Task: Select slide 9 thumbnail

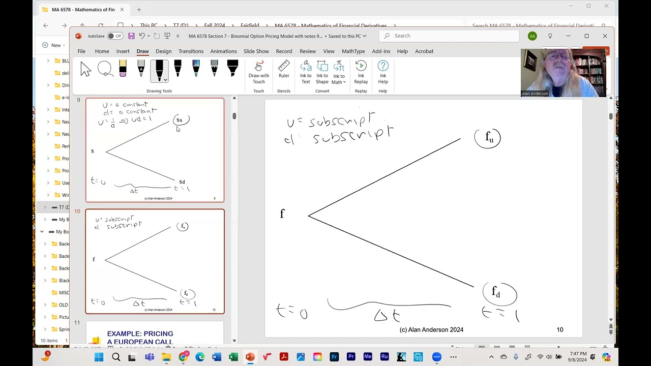Action: [155, 150]
